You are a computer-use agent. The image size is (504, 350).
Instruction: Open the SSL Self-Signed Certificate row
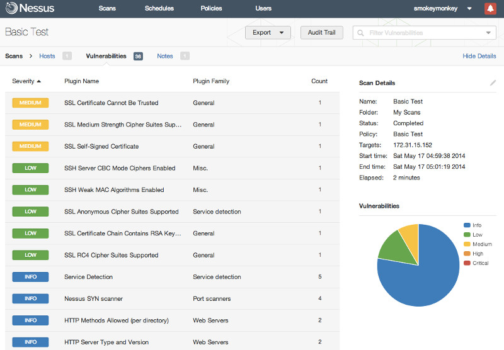pos(172,147)
